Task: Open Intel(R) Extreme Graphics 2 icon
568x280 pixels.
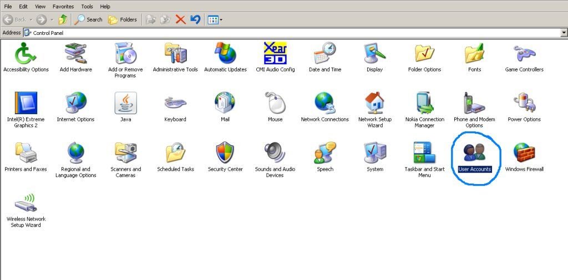Action: 26,103
